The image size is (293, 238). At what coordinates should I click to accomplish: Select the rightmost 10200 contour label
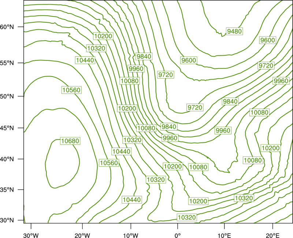tap(271, 148)
